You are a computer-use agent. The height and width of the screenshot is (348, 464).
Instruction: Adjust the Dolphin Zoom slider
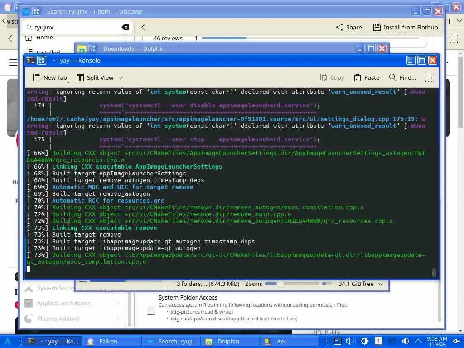tap(291, 284)
